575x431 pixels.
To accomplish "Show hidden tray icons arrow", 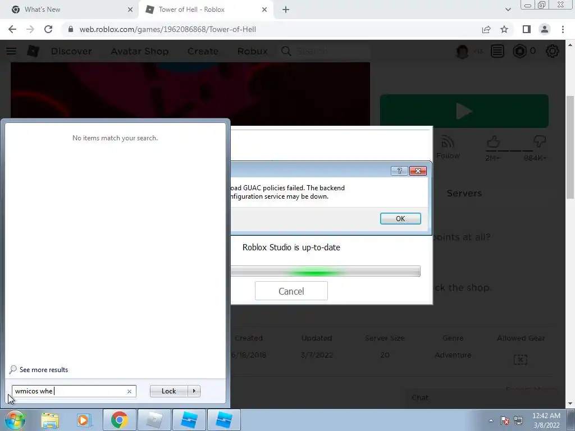I will point(491,420).
